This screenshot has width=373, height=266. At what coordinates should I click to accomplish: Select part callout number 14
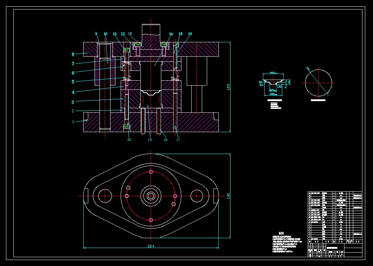coord(171,34)
